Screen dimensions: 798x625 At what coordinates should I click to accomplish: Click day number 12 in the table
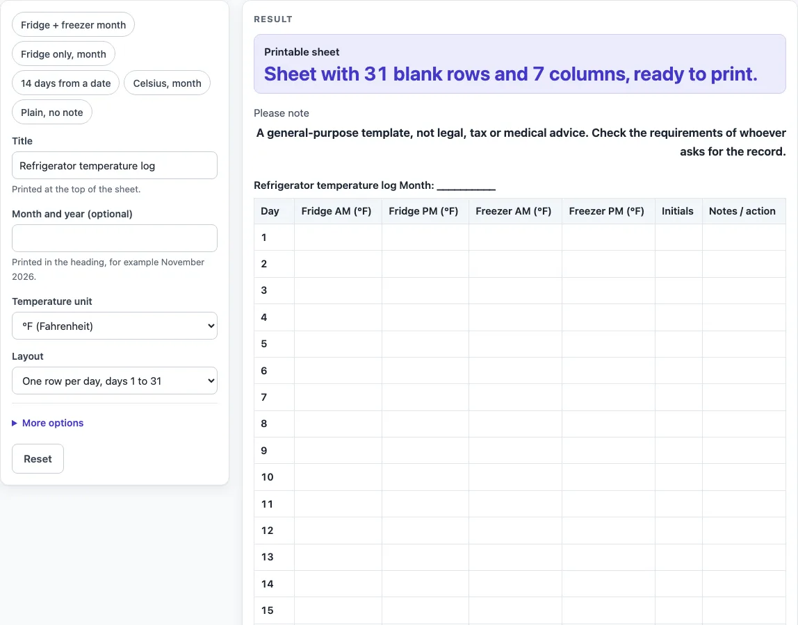[267, 531]
